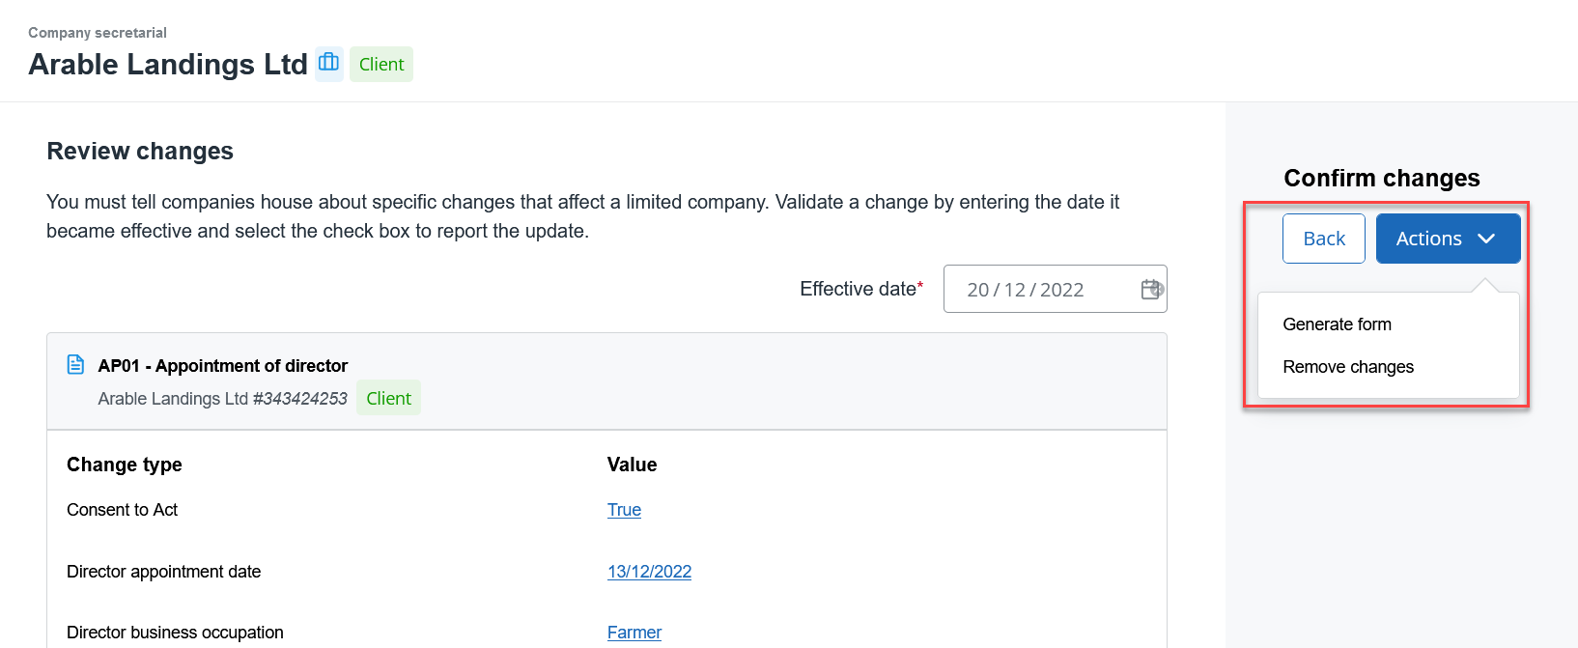The height and width of the screenshot is (648, 1578).
Task: Select the AP01 - Appointment of director heading
Action: tap(222, 366)
